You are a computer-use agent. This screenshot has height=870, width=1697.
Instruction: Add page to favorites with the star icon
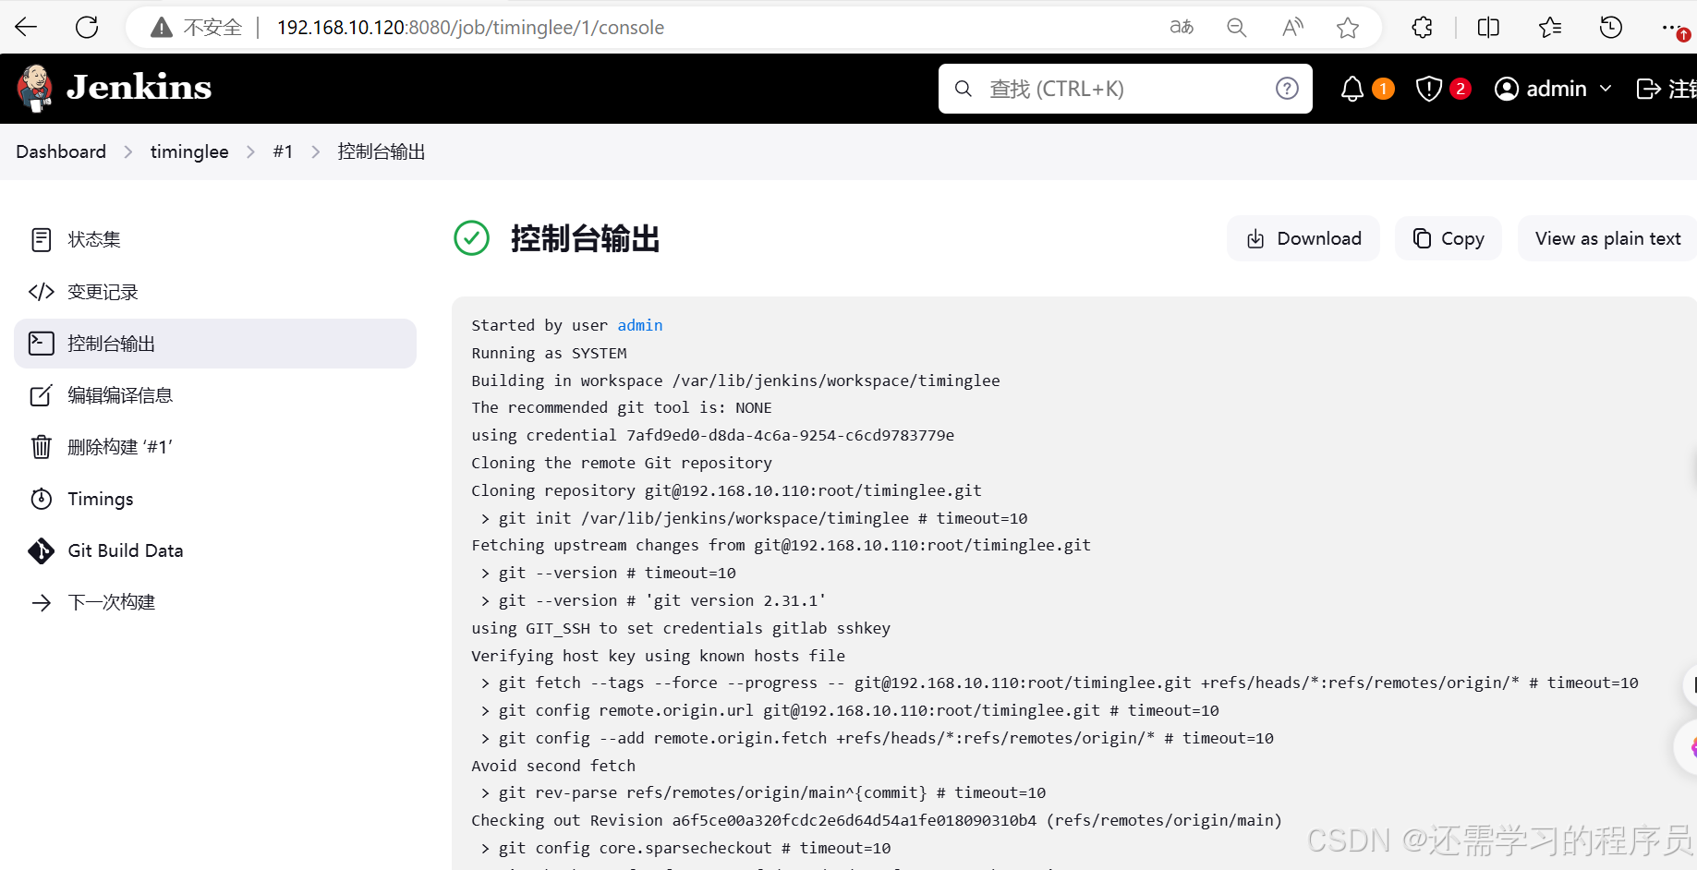pos(1348,28)
